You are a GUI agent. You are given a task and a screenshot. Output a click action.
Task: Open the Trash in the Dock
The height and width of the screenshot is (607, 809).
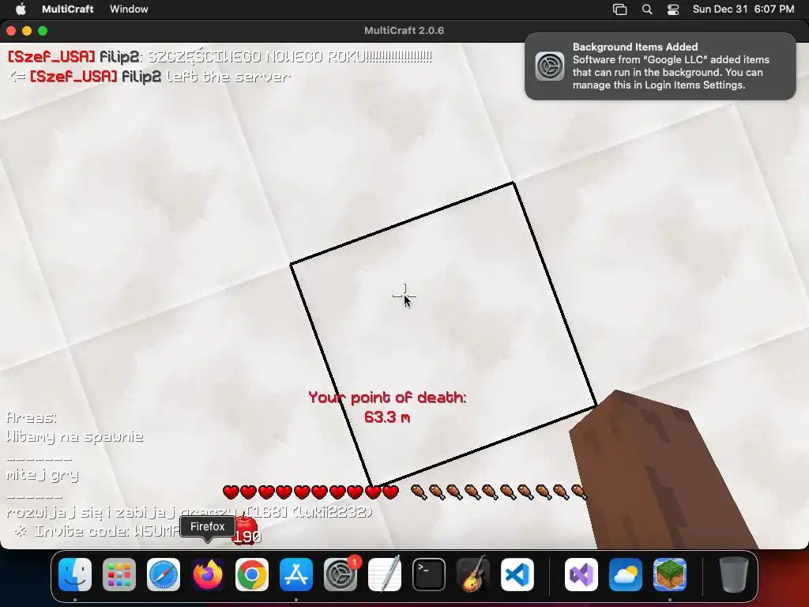click(734, 575)
